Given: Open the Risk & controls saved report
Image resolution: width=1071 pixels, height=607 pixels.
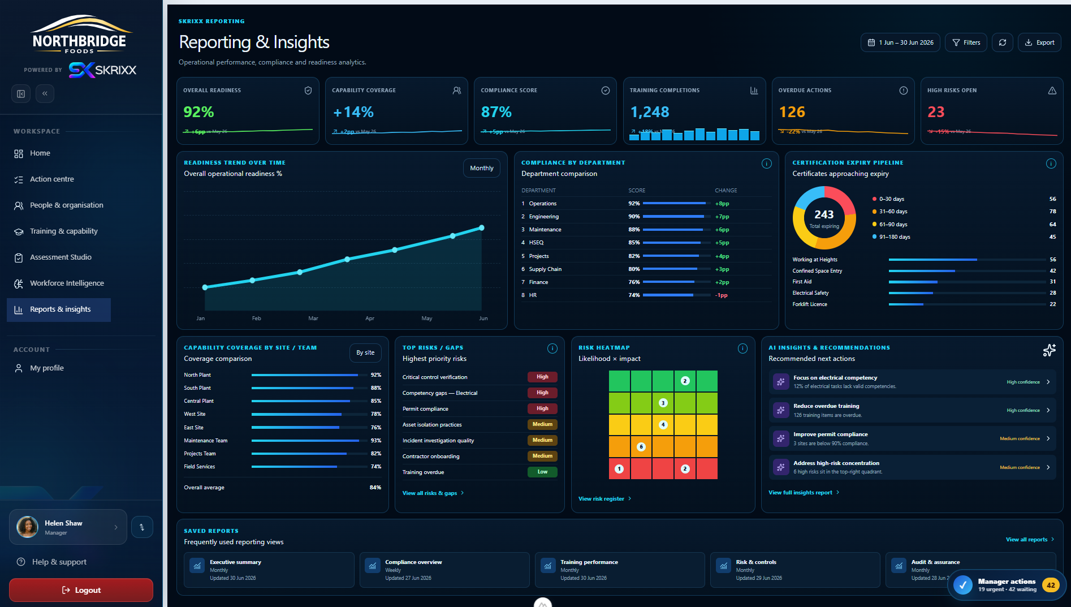Looking at the screenshot, I should pos(795,570).
